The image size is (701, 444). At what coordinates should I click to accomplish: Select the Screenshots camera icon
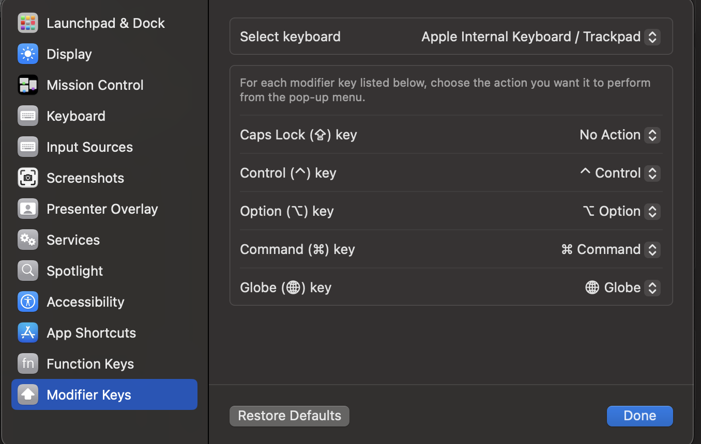pos(28,178)
